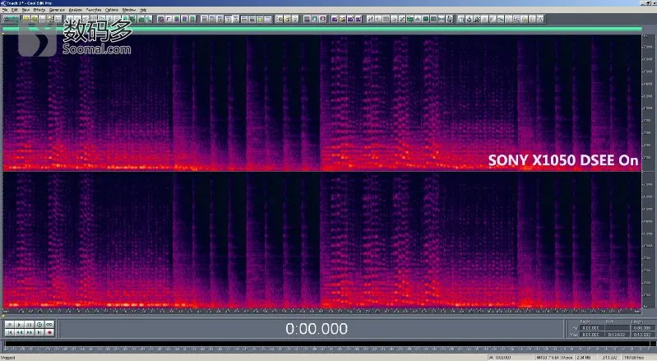Click the View Length time field
Viewport: 657px width, 361px height.
[x=642, y=335]
